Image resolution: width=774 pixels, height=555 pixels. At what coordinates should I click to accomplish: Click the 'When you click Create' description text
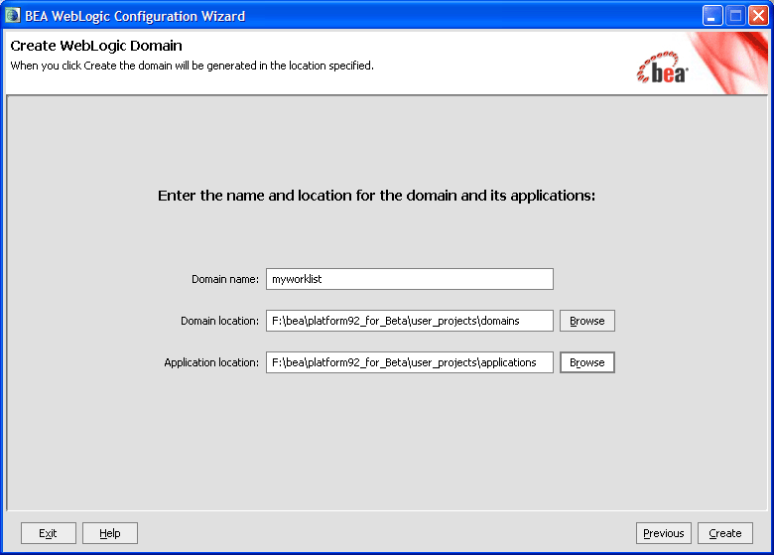point(193,66)
